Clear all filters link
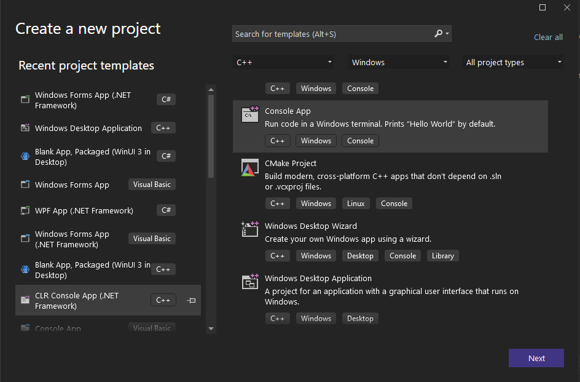The height and width of the screenshot is (382, 580). 548,37
